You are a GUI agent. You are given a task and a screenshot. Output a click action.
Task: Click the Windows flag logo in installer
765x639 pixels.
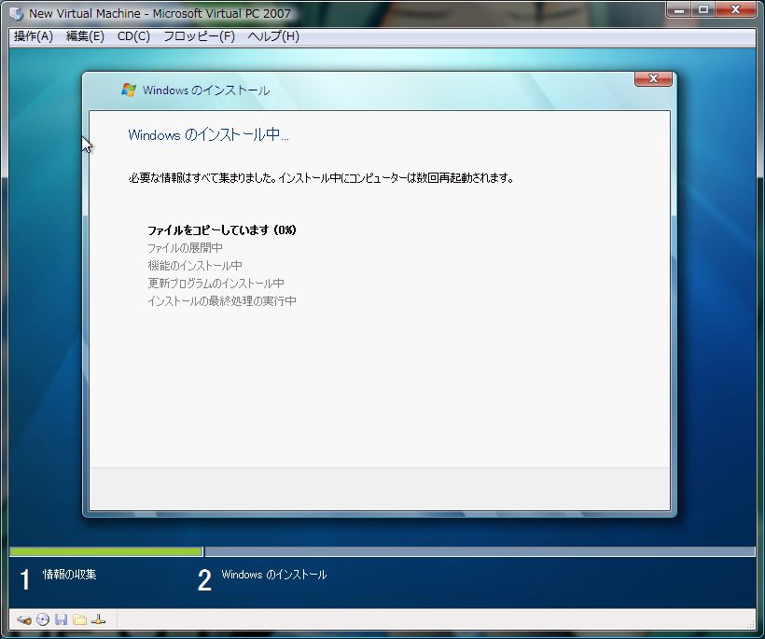pos(129,90)
